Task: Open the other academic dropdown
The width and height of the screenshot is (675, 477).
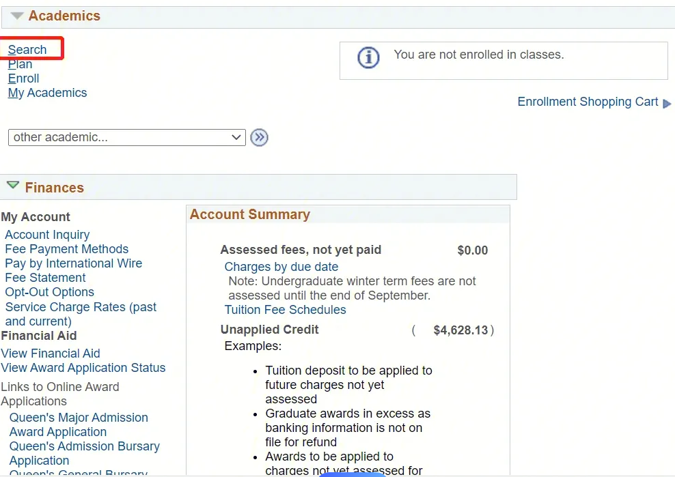Action: (x=127, y=137)
